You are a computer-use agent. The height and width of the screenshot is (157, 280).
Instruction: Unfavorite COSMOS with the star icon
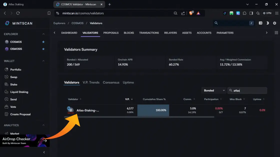click(43, 42)
